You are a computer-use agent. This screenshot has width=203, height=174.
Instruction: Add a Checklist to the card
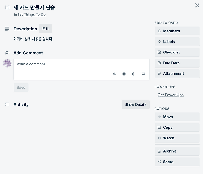(x=177, y=52)
